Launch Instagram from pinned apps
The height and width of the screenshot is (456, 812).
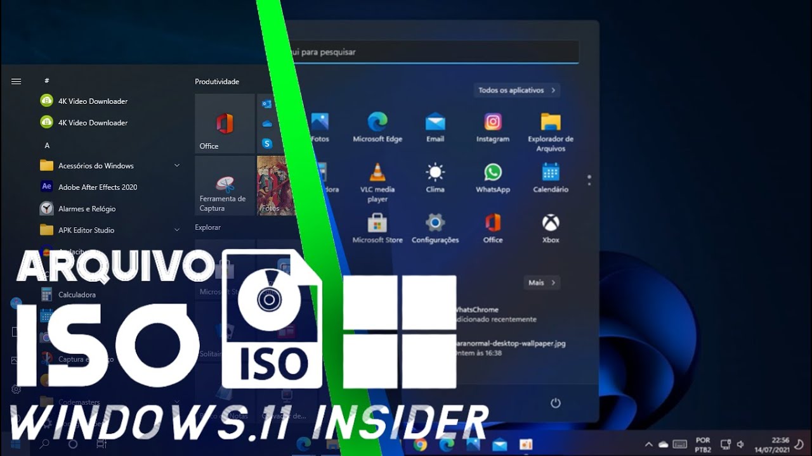pyautogui.click(x=493, y=127)
